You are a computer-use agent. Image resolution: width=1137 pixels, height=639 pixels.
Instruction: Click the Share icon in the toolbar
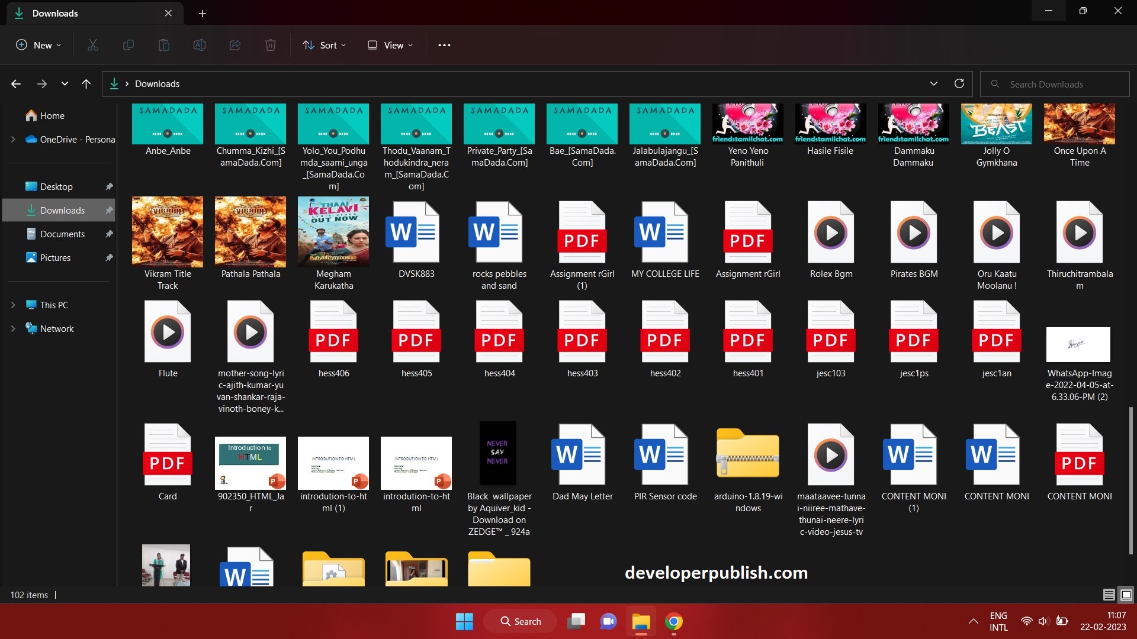coord(235,45)
